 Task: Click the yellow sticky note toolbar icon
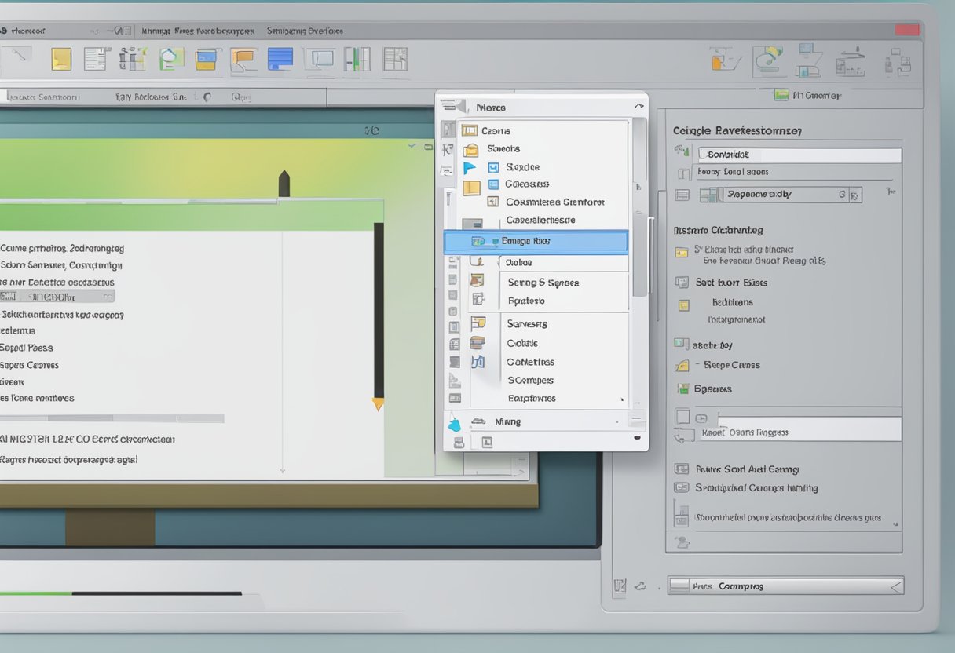pos(61,59)
